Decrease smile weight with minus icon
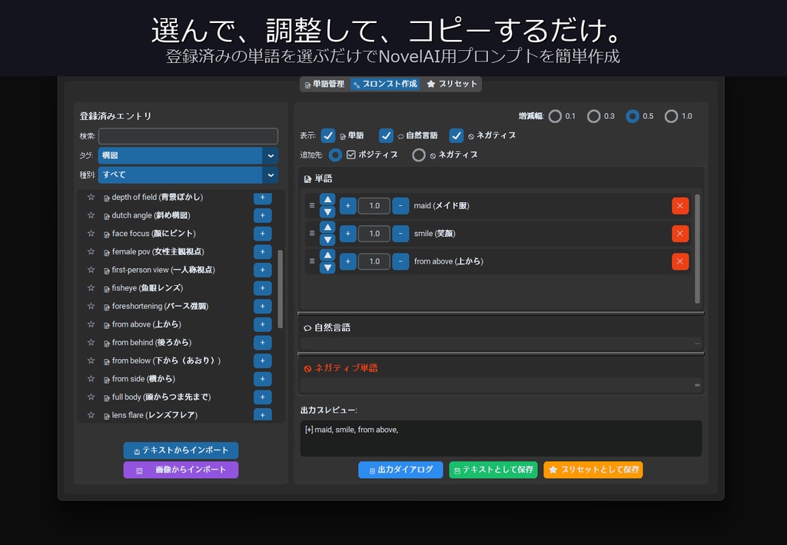787x545 pixels. (x=400, y=233)
